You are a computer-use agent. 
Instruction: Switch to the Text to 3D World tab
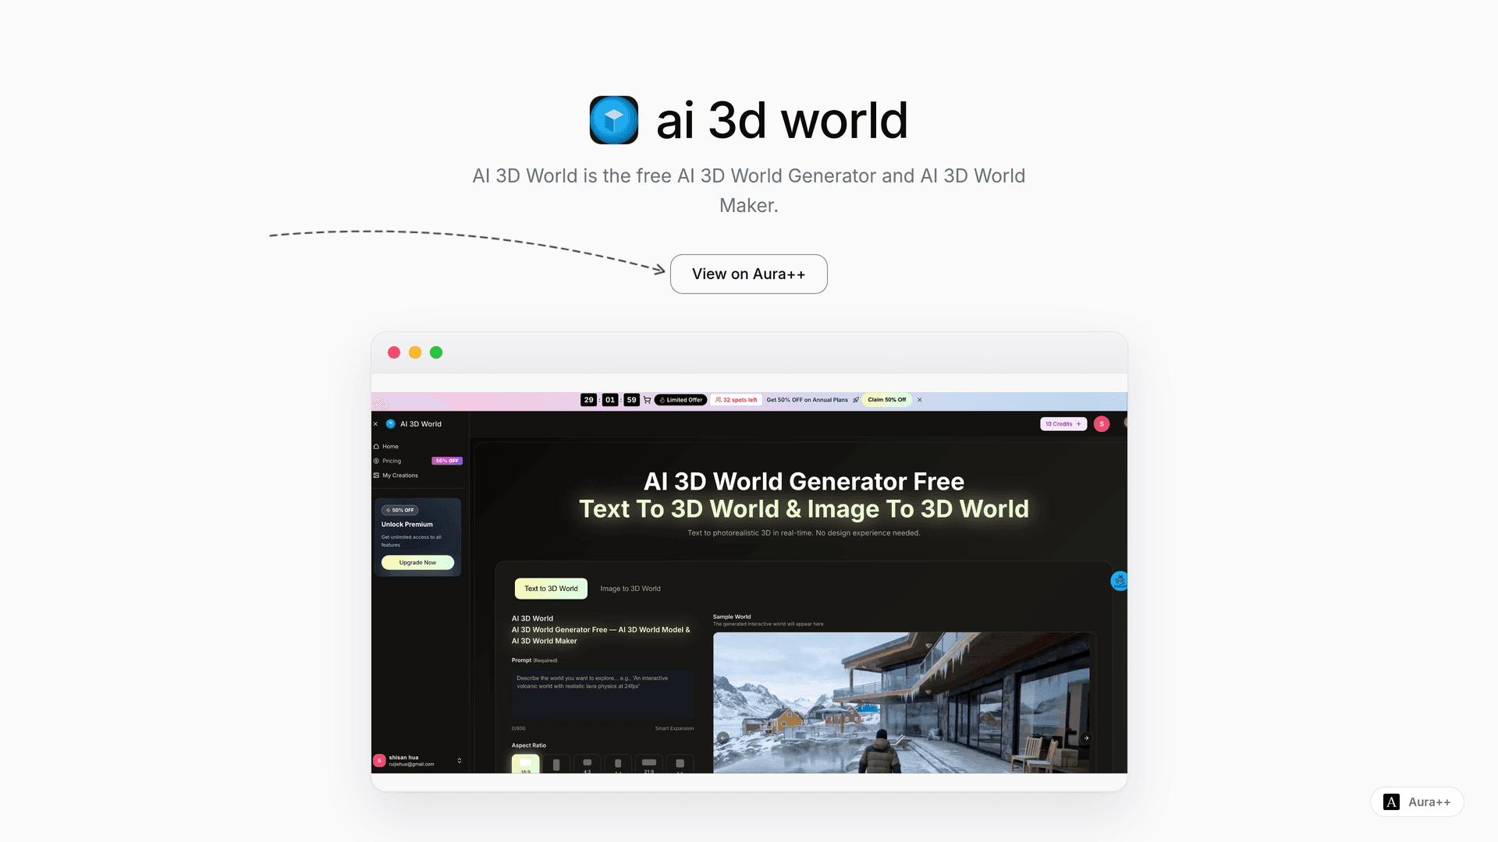[551, 589]
